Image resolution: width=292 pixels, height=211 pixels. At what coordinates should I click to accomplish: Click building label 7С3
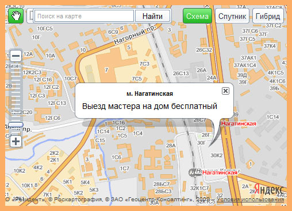(144, 64)
